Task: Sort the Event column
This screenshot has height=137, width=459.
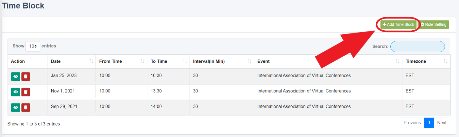Action: [328, 61]
